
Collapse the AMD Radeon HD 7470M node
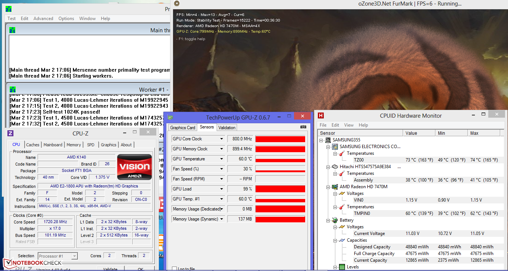click(328, 187)
